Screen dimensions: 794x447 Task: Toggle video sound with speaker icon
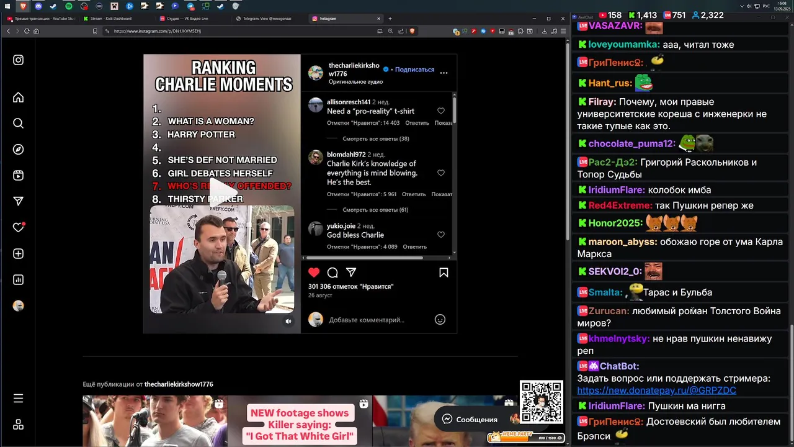[x=288, y=321]
